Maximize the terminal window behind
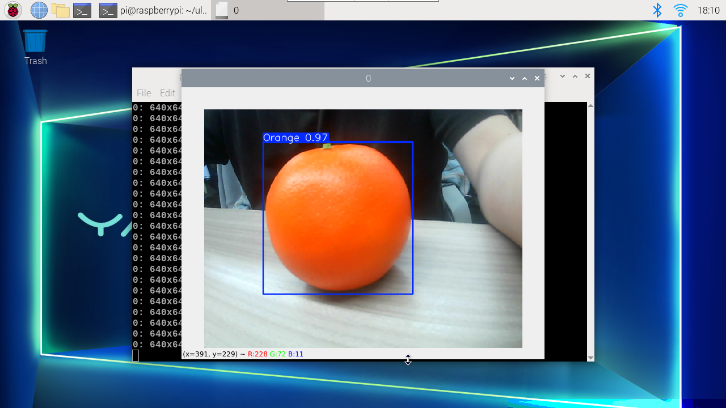 pos(575,76)
